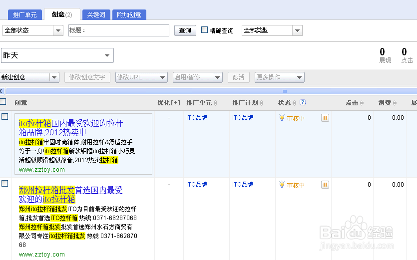The width and height of the screenshot is (417, 260).
Task: Click 0.00 cost in second row
Action: [398, 185]
